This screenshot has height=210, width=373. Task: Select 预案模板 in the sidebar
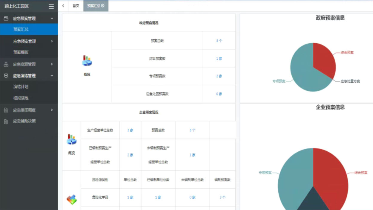[21, 52]
